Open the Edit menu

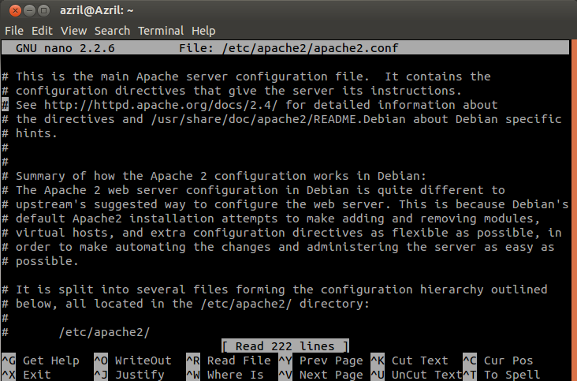pos(42,31)
